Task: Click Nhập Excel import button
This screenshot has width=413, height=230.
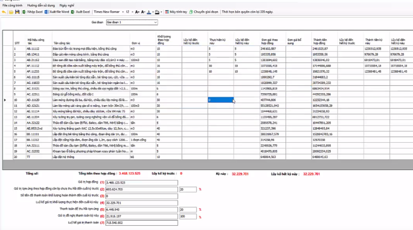Action: pos(32,12)
